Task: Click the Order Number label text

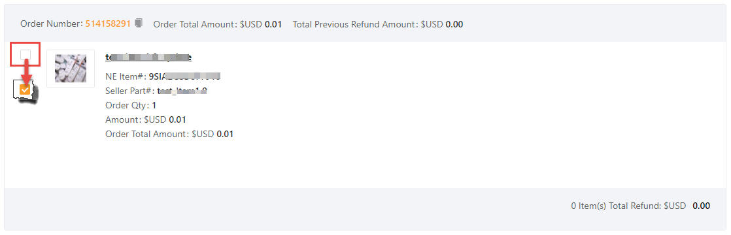Action: click(x=52, y=23)
